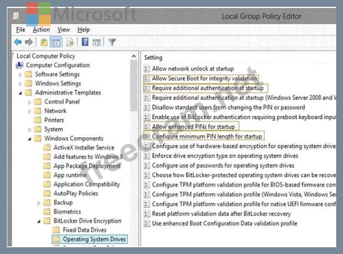Click the policy icon beside Allow Secure Boot
Viewport: 343px width, 254px height.
point(147,78)
